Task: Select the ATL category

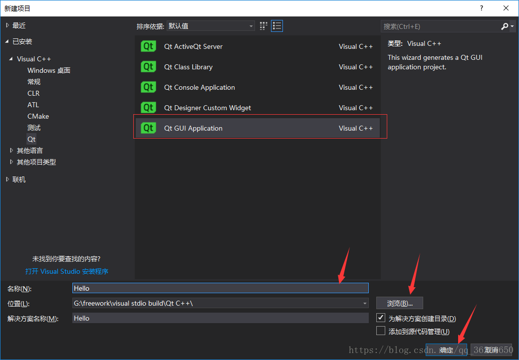Action: [33, 105]
